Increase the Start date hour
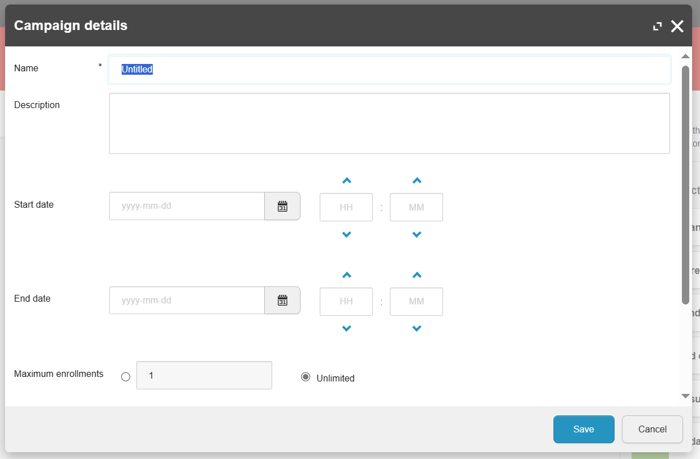This screenshot has height=459, width=700. [346, 181]
